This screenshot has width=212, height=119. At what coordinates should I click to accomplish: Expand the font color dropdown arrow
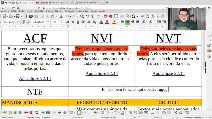111,22
